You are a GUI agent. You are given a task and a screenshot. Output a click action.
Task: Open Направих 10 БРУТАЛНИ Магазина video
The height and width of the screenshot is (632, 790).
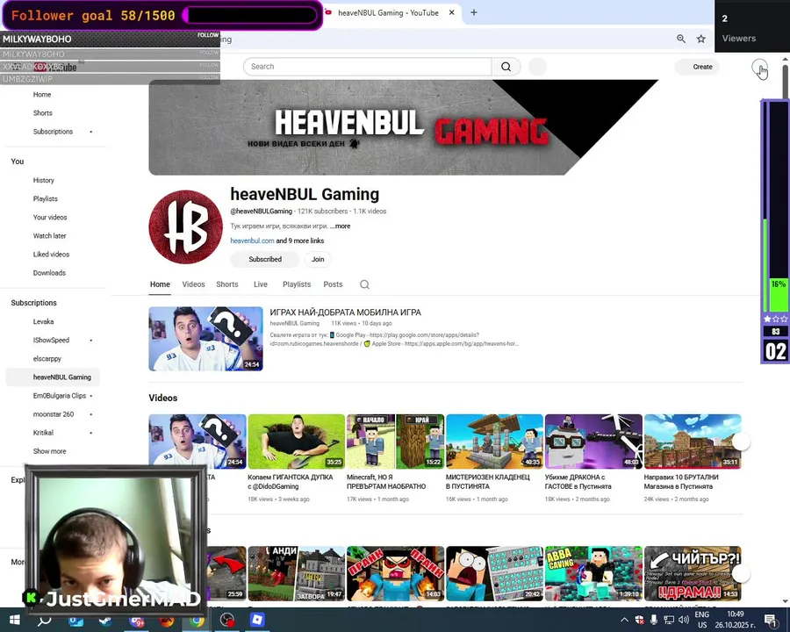point(693,442)
